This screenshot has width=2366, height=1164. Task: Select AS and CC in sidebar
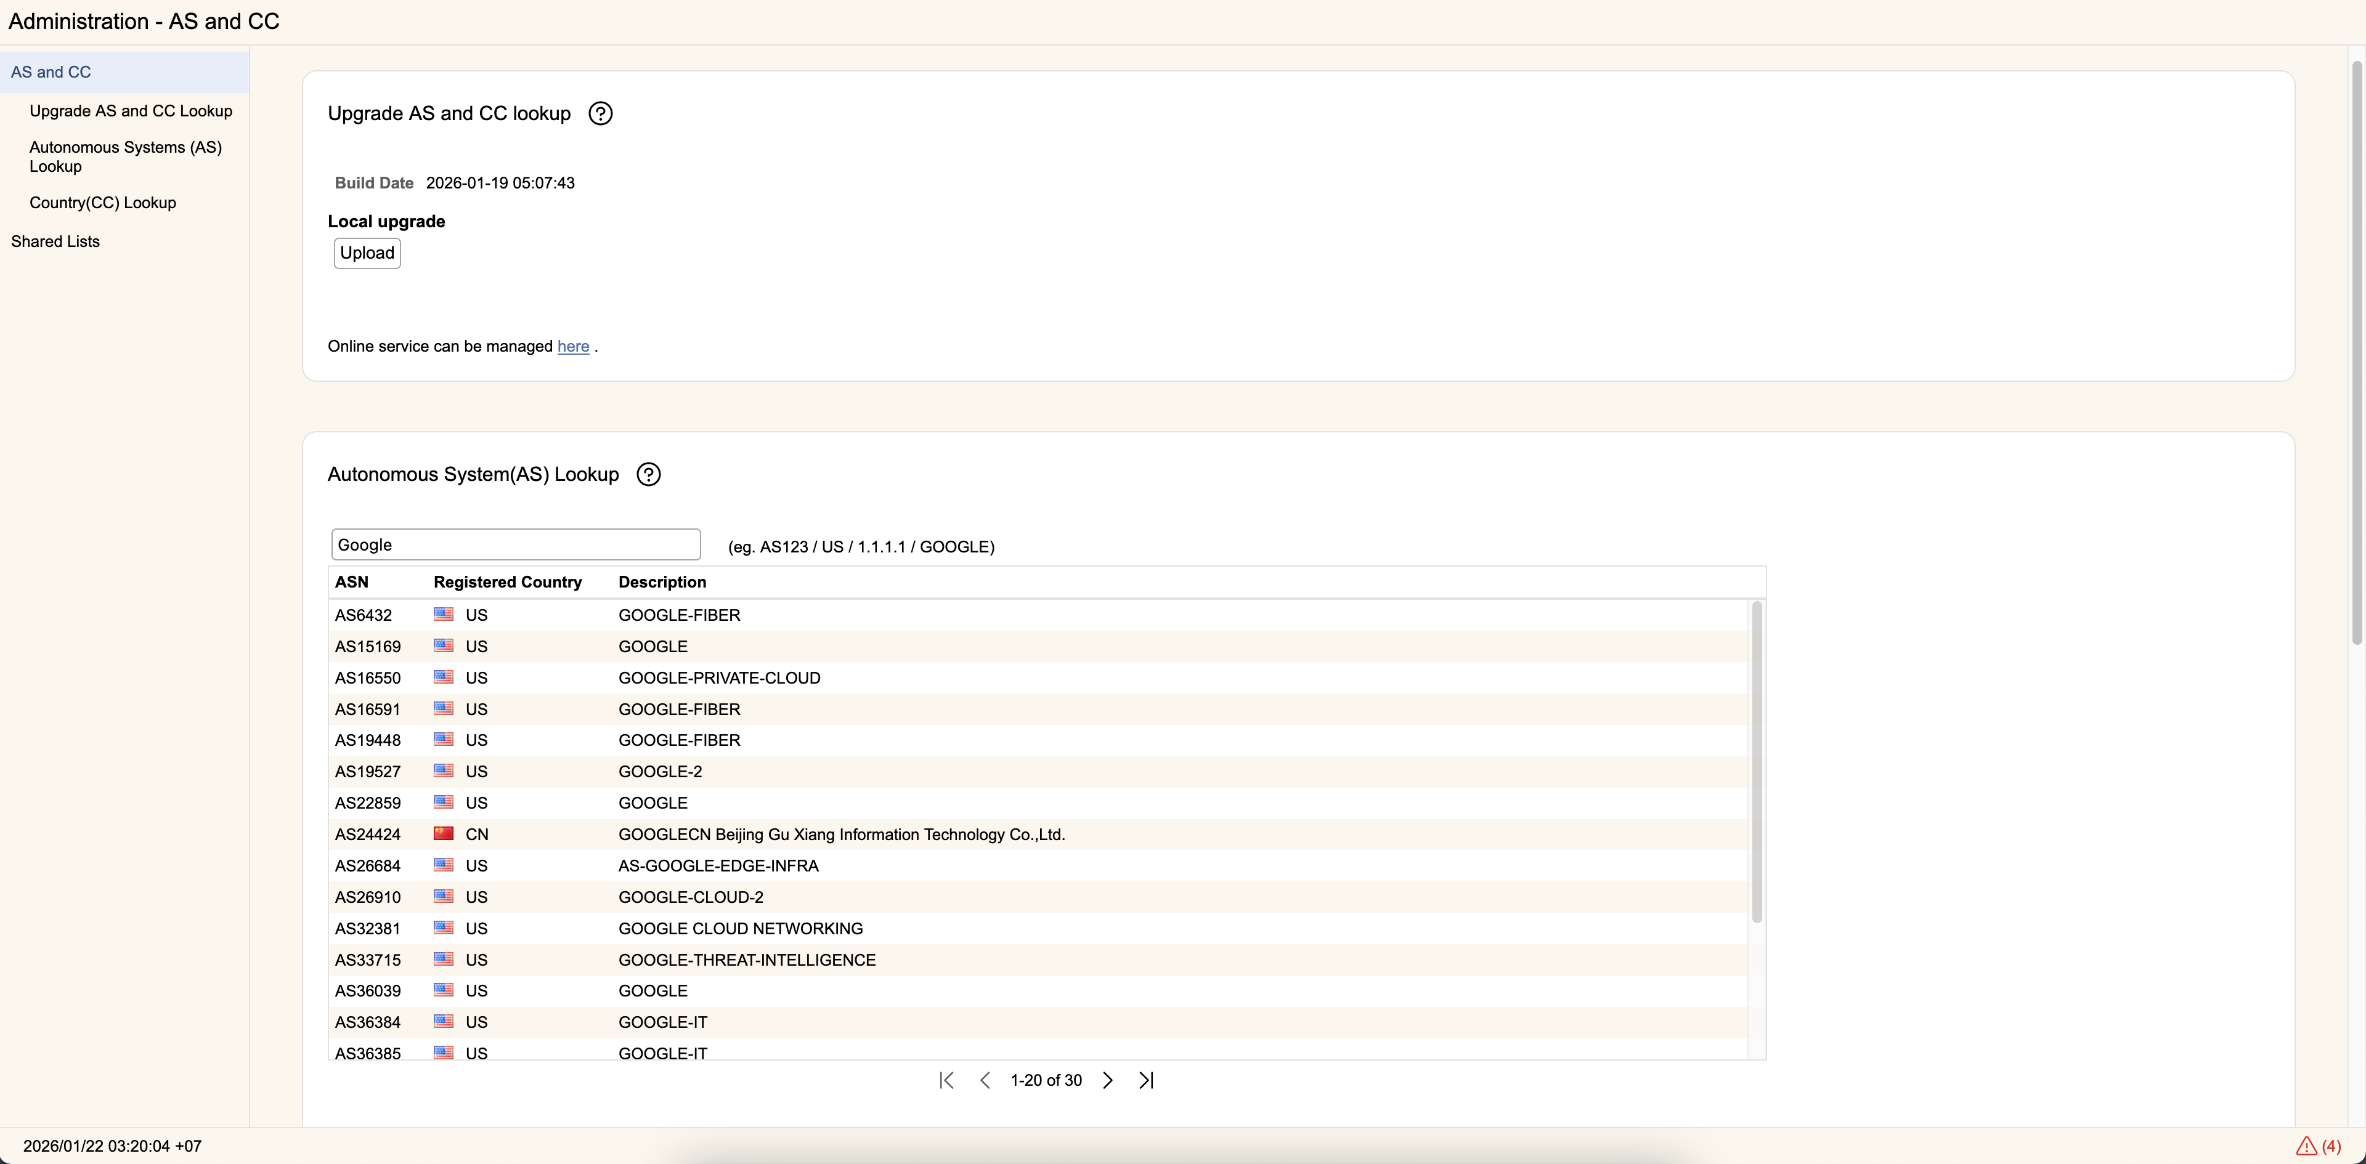pyautogui.click(x=124, y=71)
